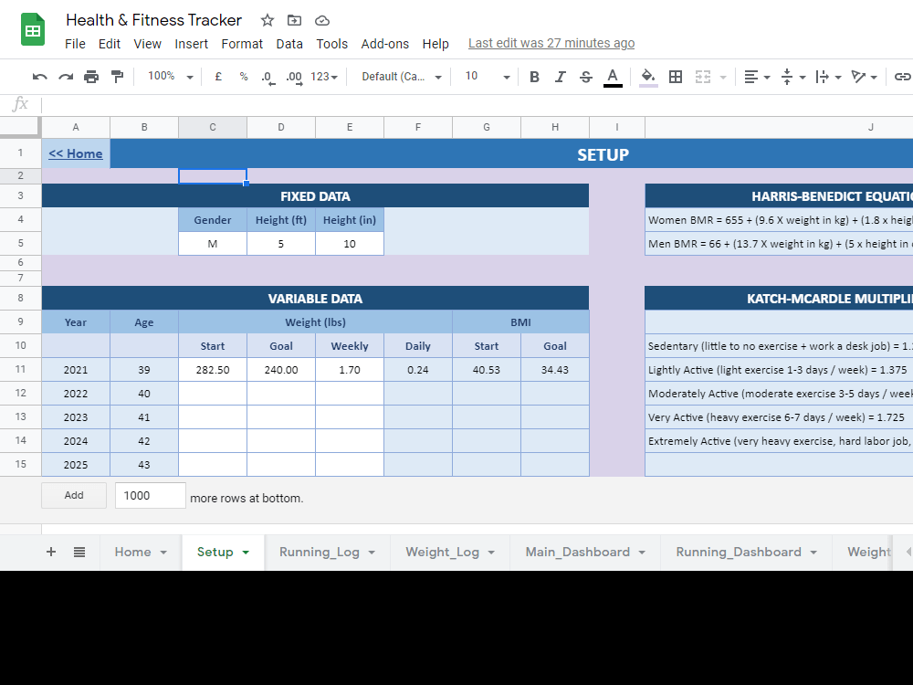Image resolution: width=913 pixels, height=685 pixels.
Task: Open the Borders tool
Action: point(676,77)
